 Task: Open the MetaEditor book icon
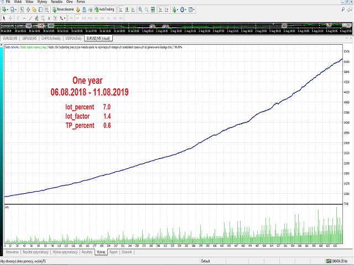tap(78, 9)
